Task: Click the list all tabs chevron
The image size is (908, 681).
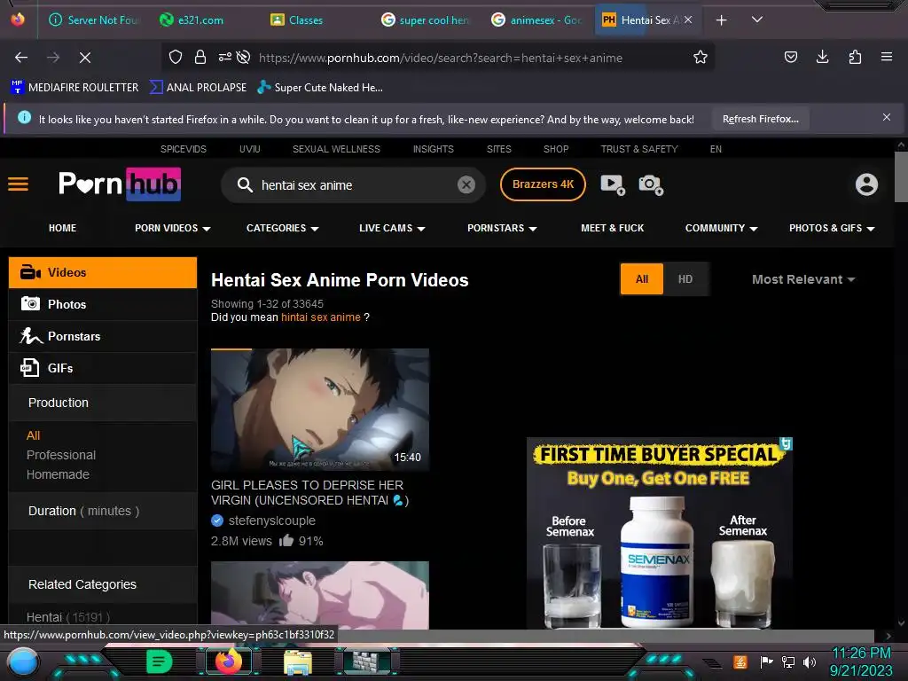Action: [757, 20]
